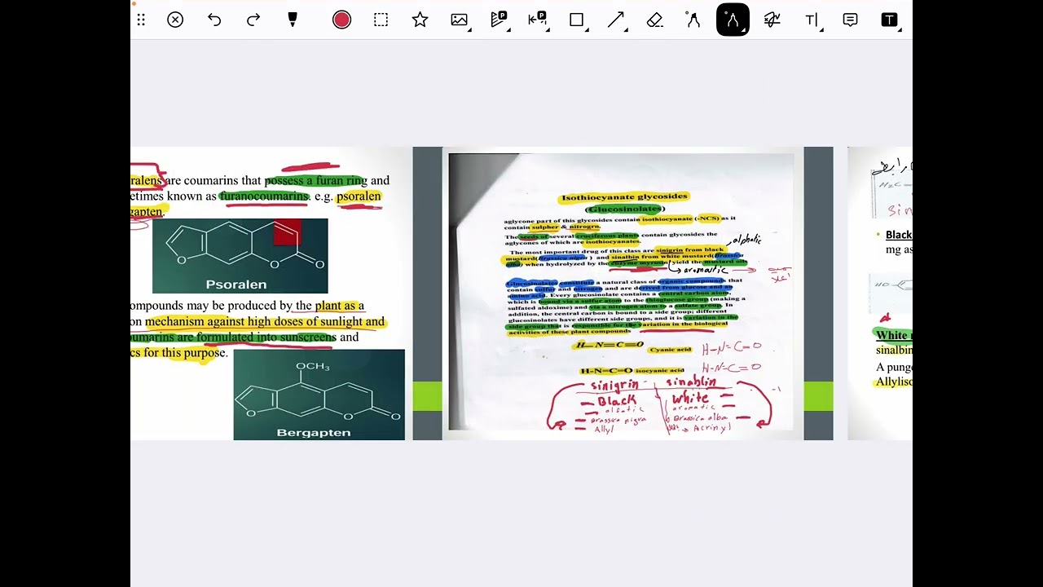Click handwritten 'sinablin' note
Screen dimensions: 1043x587
691,382
